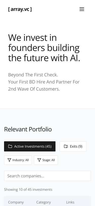This screenshot has height=206, width=95.
Task: Click the We invest in founders headline
Action: point(44,48)
